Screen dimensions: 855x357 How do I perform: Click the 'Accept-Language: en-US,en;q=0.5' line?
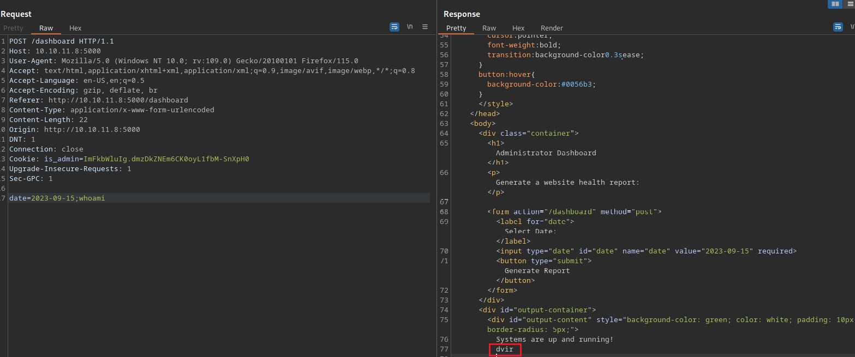77,81
